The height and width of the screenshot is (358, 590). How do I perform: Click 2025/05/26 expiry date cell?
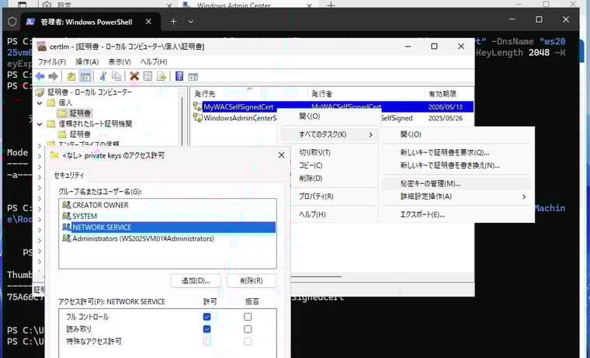445,118
